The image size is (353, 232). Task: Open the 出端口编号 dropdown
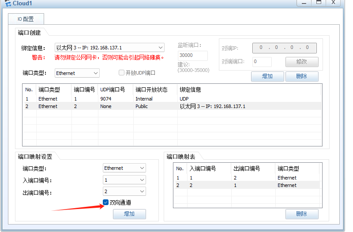tap(124, 191)
